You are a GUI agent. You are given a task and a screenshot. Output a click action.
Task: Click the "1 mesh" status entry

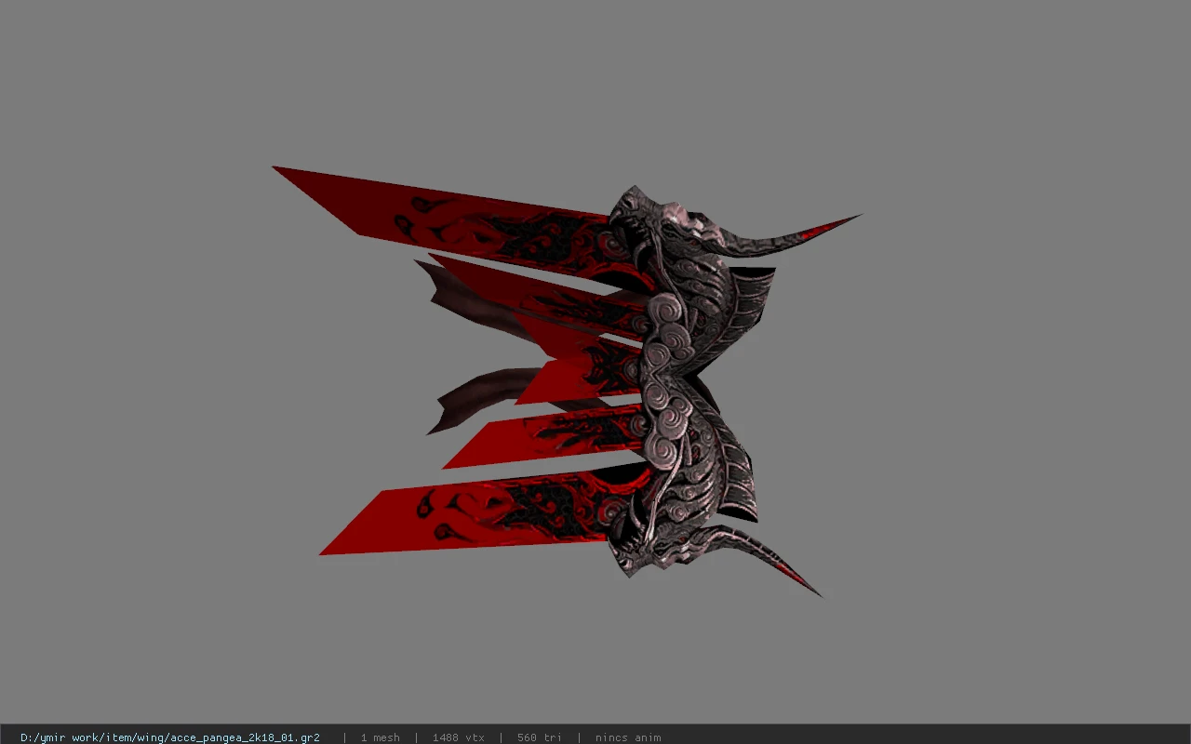click(380, 737)
